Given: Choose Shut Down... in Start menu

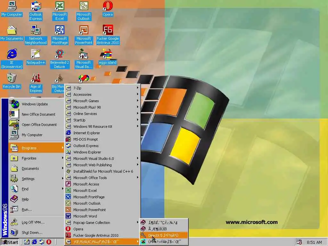Looking at the screenshot, I should coord(36,233).
